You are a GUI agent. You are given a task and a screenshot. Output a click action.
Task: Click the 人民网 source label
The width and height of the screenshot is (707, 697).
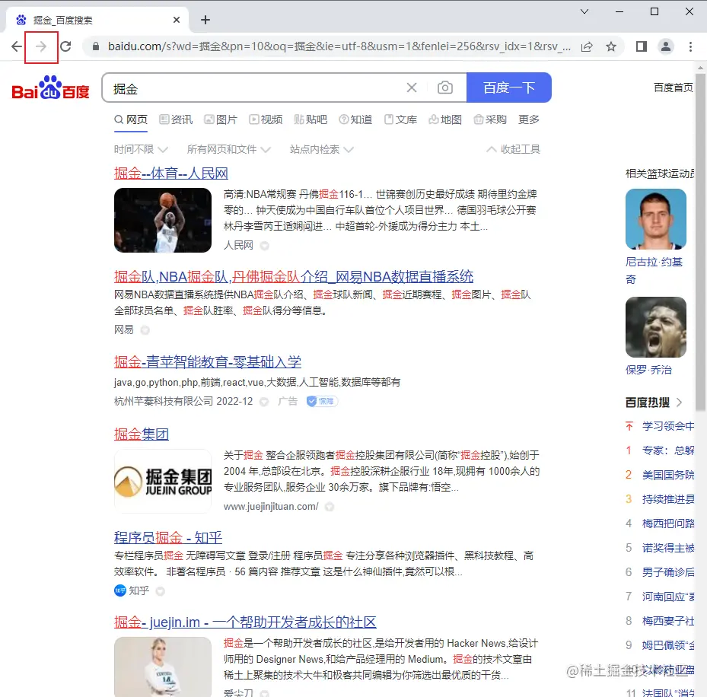(238, 245)
